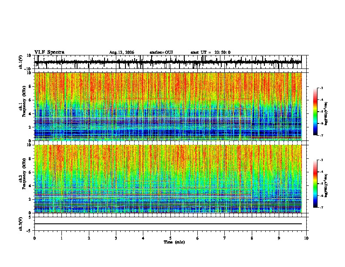This screenshot has height=267, width=345.
Task: Click the '4' tick on the time axis
Action: [143, 238]
